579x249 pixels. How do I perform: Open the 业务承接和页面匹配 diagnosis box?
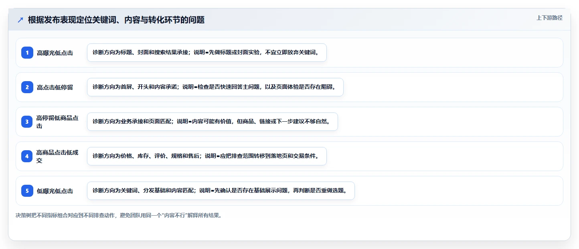(x=213, y=122)
